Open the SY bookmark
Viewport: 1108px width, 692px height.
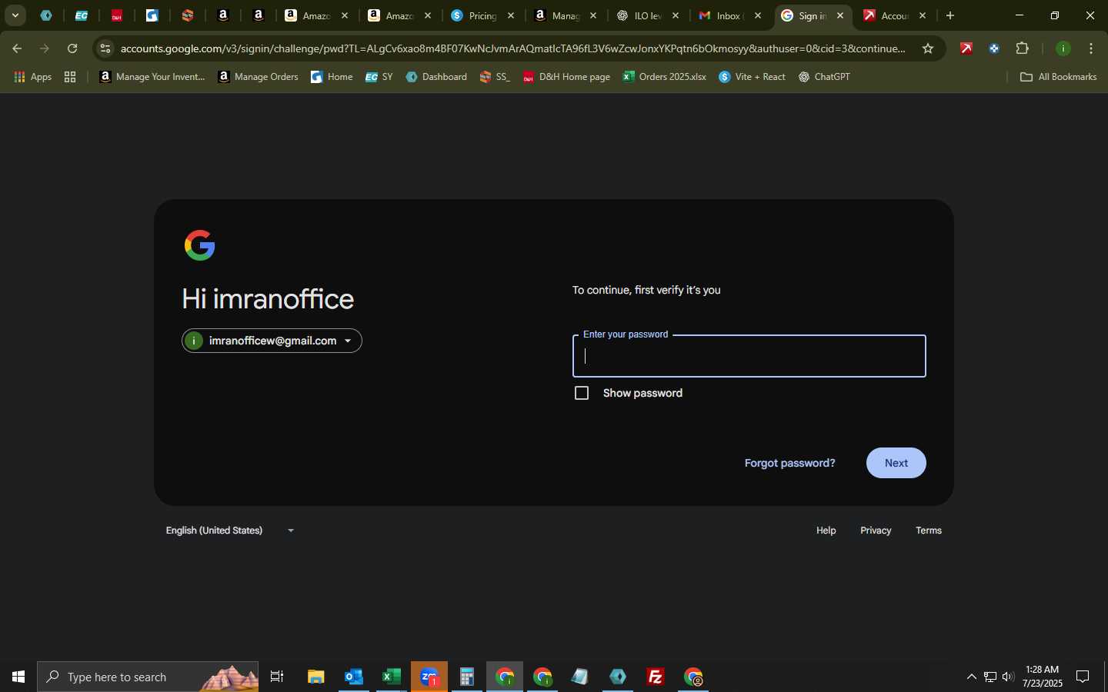[x=379, y=77]
